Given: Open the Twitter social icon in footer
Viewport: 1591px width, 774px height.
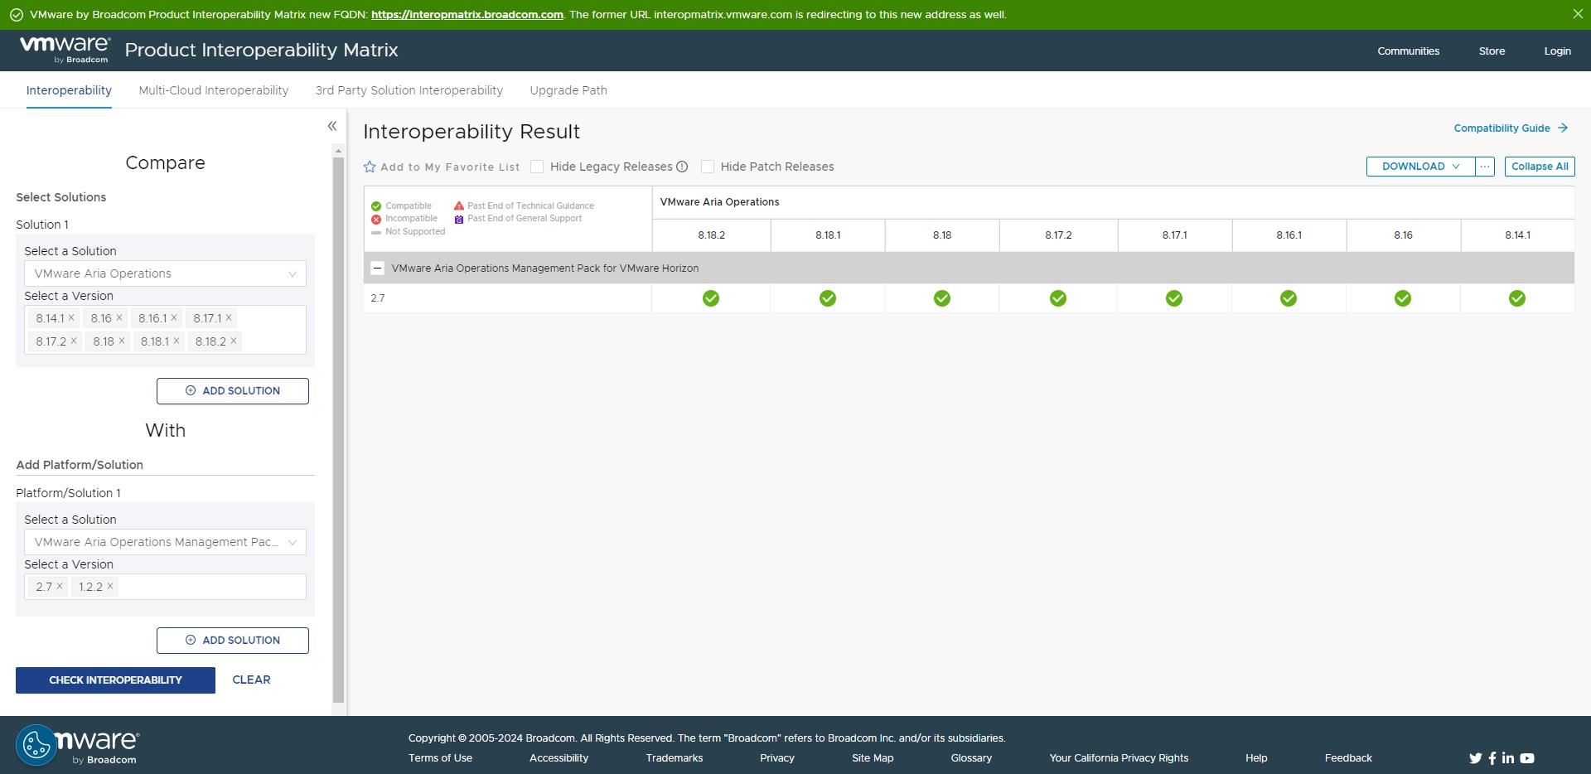Looking at the screenshot, I should (x=1475, y=758).
